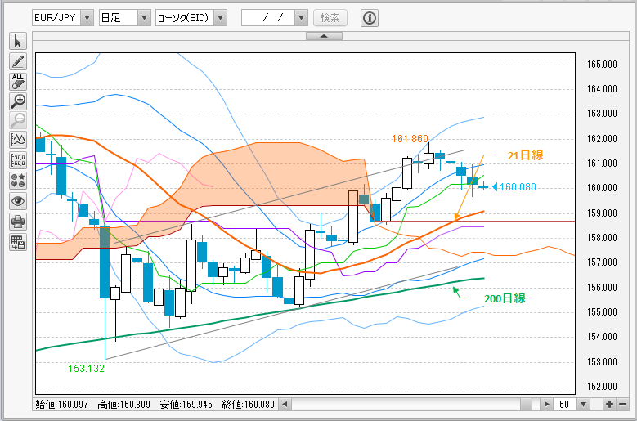Open the date picker dropdown arrow
637x421 pixels.
[x=301, y=18]
